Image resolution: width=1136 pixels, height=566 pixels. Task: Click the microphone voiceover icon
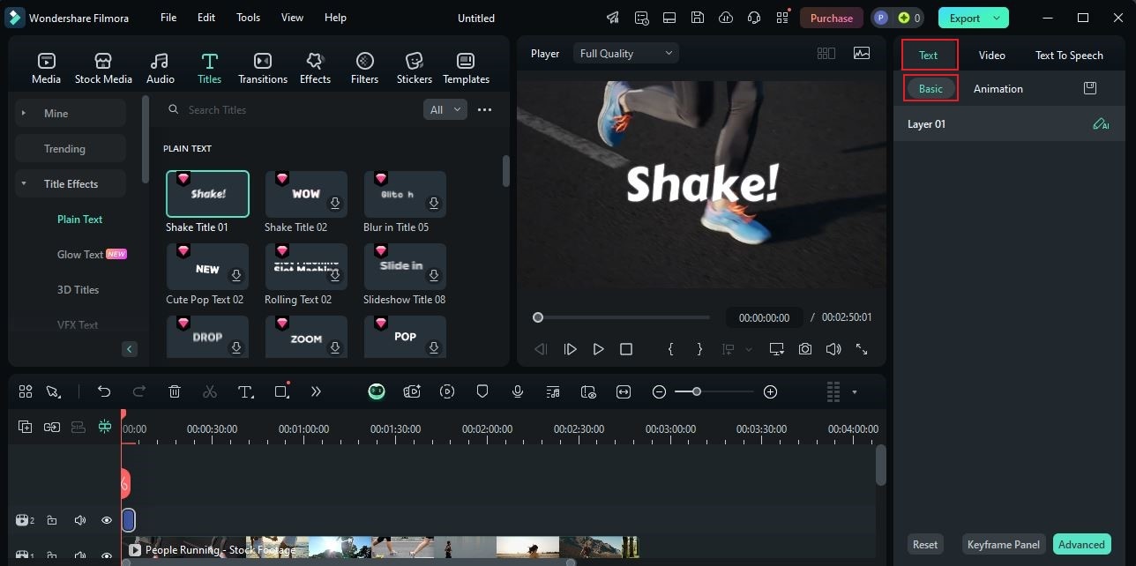(518, 391)
